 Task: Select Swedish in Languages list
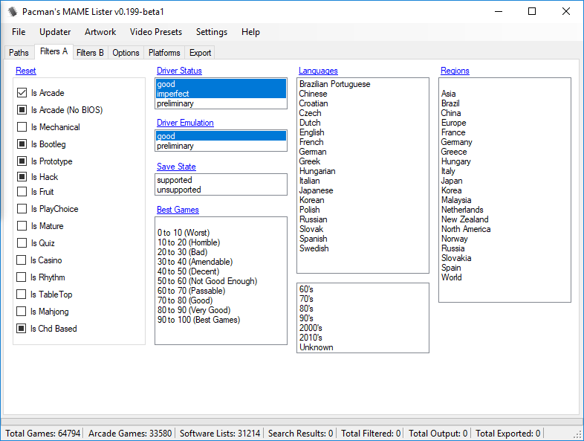pyautogui.click(x=363, y=248)
